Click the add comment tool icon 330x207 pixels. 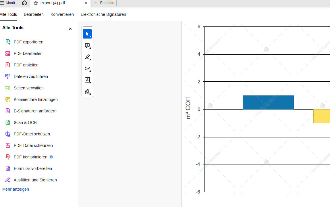click(87, 45)
